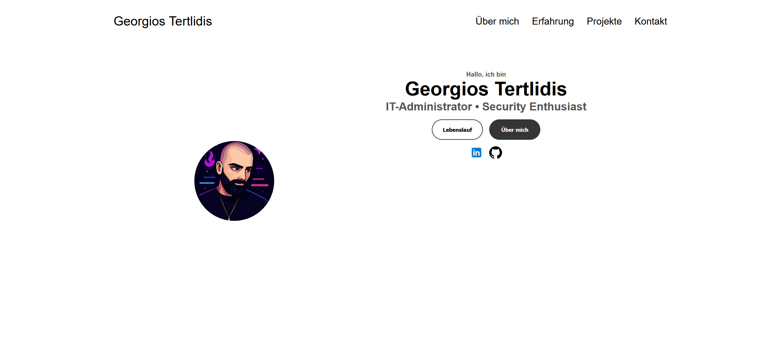Click the purple flame in the avatar

(210, 159)
